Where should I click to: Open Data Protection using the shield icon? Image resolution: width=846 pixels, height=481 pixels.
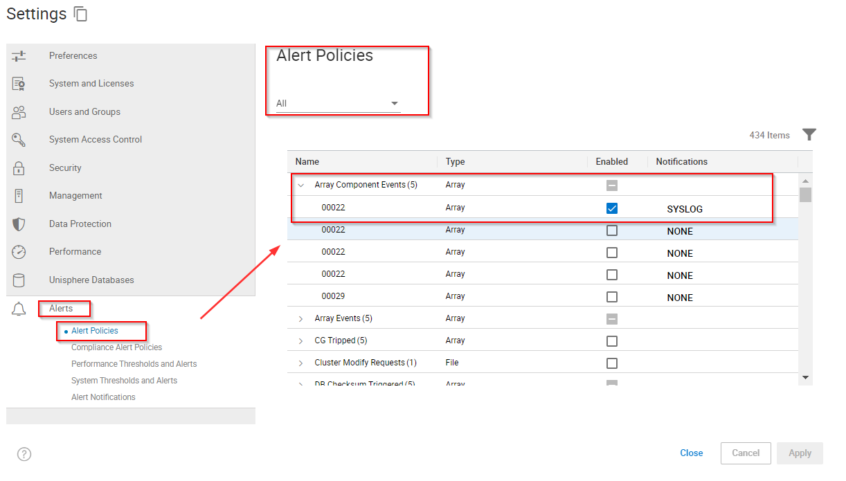tap(19, 224)
